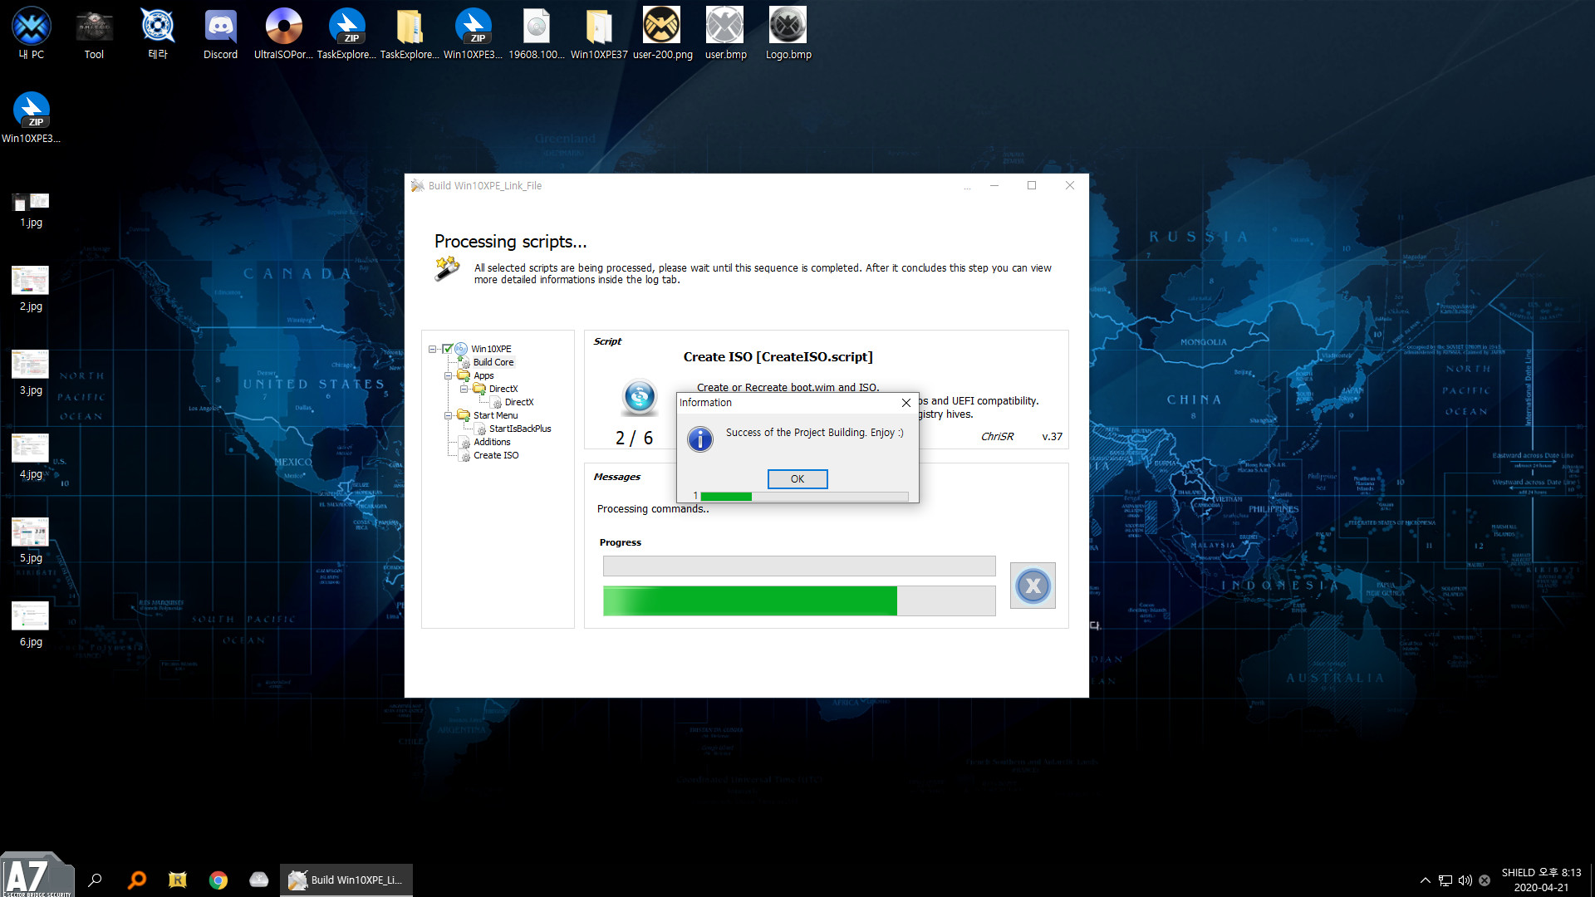Select the 1.jpg desktop thumbnail
The height and width of the screenshot is (897, 1595).
click(x=31, y=209)
